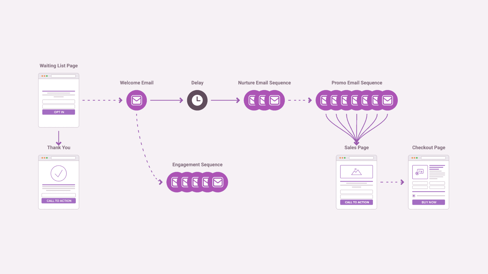
Task: Click the Welcome Email envelope icon
Action: (x=136, y=100)
